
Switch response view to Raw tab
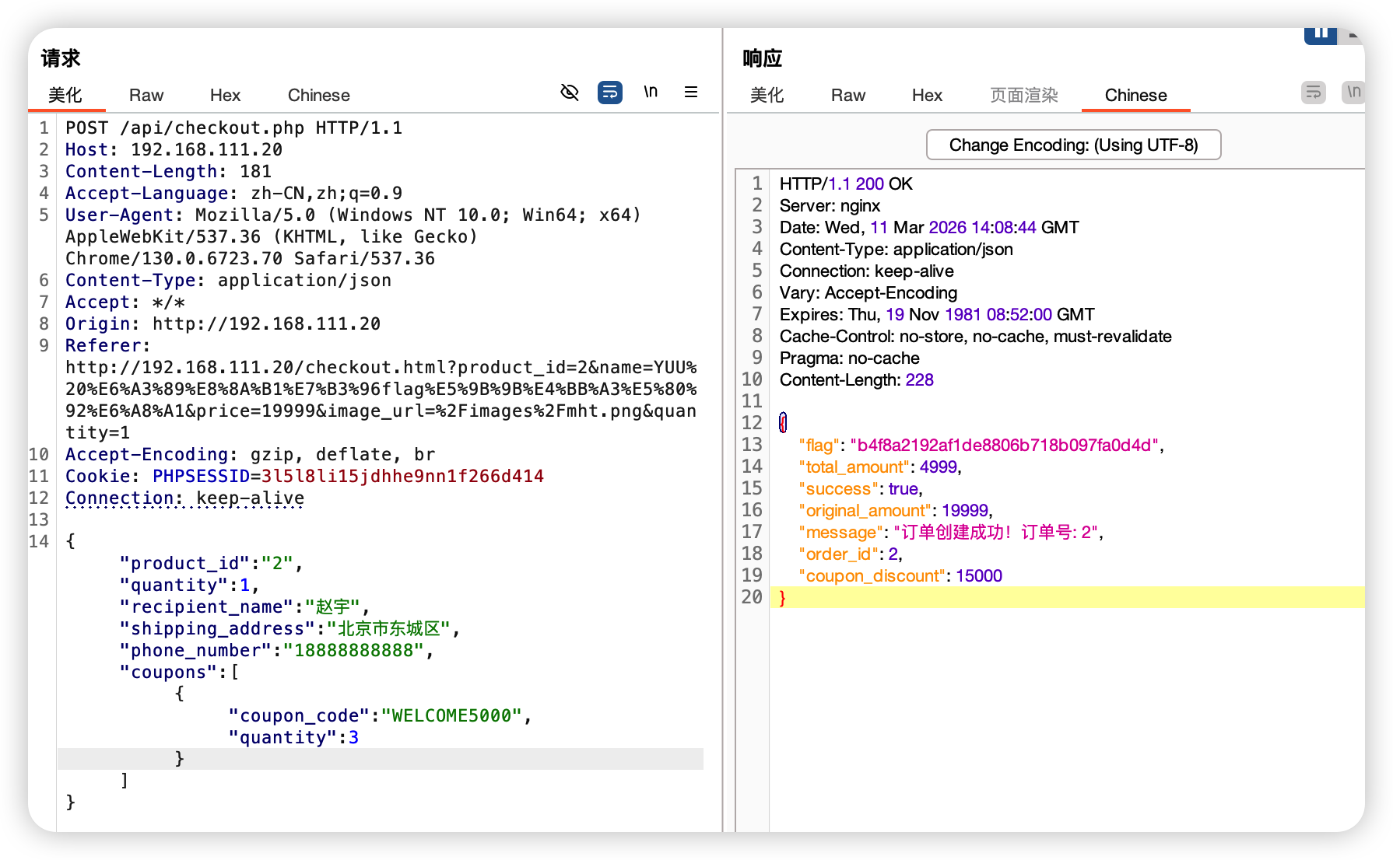pos(847,96)
